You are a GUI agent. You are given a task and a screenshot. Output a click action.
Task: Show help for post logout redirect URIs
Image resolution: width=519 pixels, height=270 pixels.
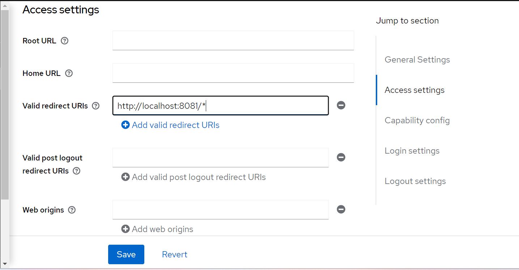click(x=76, y=171)
